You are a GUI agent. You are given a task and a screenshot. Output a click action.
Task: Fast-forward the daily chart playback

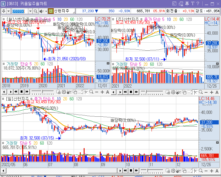coord(136,171)
